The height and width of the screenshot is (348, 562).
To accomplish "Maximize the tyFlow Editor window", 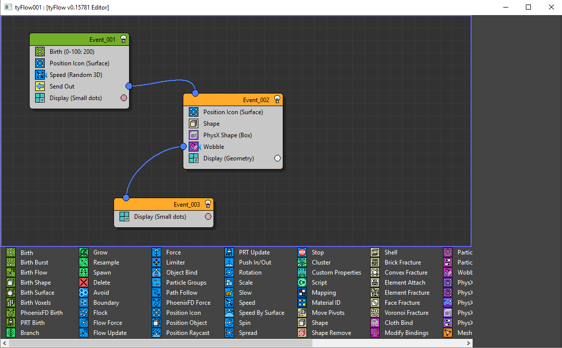I will (528, 7).
